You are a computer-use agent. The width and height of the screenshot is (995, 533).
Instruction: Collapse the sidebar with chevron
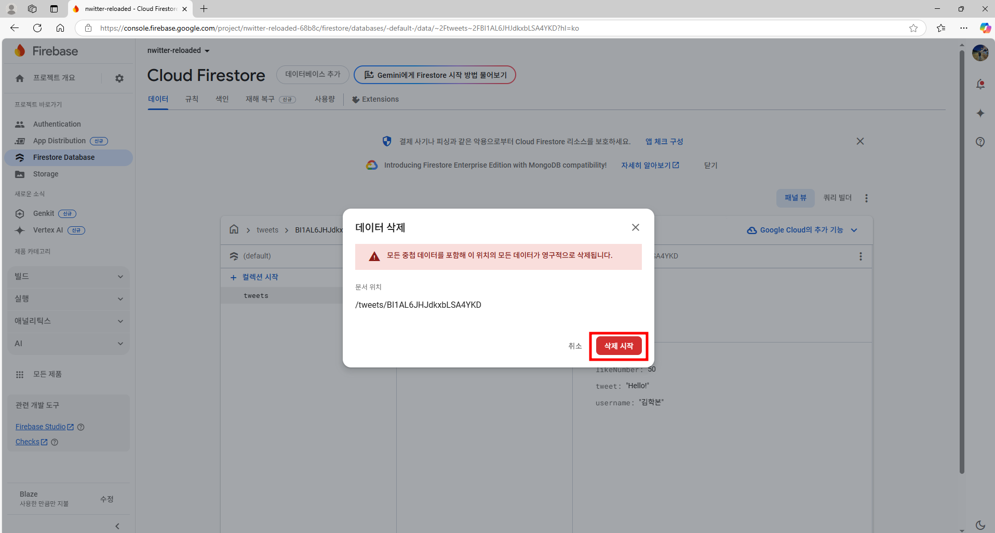pos(117,526)
